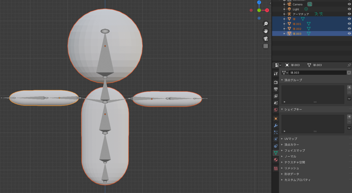The width and height of the screenshot is (352, 193).
Task: Click the mesh data icon in 球.002 row
Action: pos(309,29)
